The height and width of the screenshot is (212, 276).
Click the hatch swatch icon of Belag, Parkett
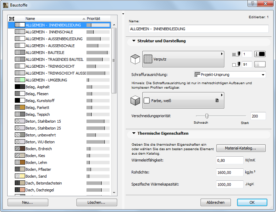[x=20, y=108]
